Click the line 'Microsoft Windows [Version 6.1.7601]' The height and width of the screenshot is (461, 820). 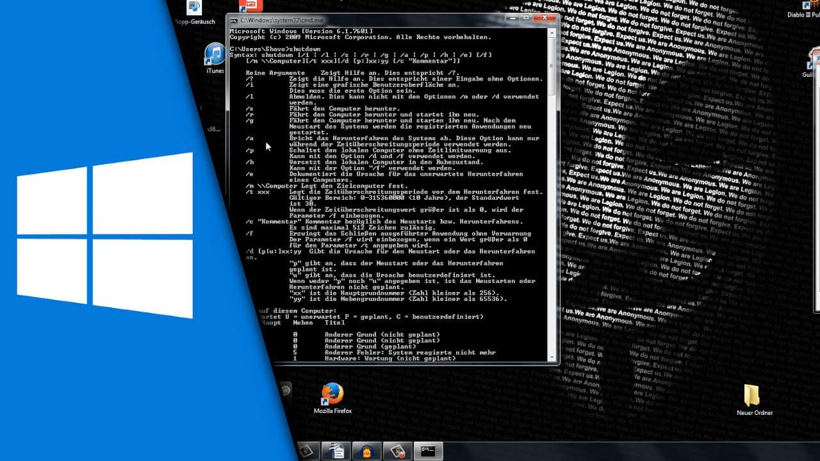pyautogui.click(x=301, y=31)
